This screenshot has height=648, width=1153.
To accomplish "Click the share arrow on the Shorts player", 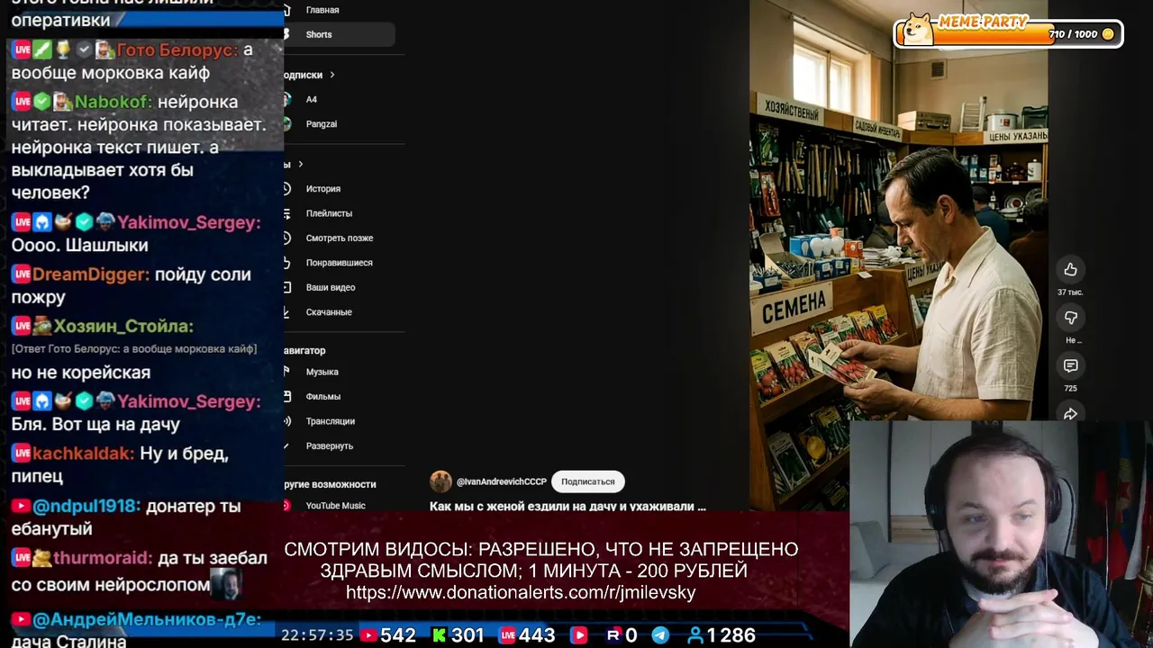I will point(1070,413).
